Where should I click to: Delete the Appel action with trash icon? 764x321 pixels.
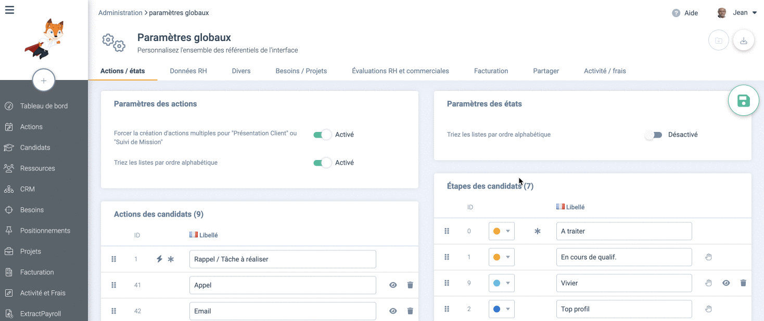[410, 285]
